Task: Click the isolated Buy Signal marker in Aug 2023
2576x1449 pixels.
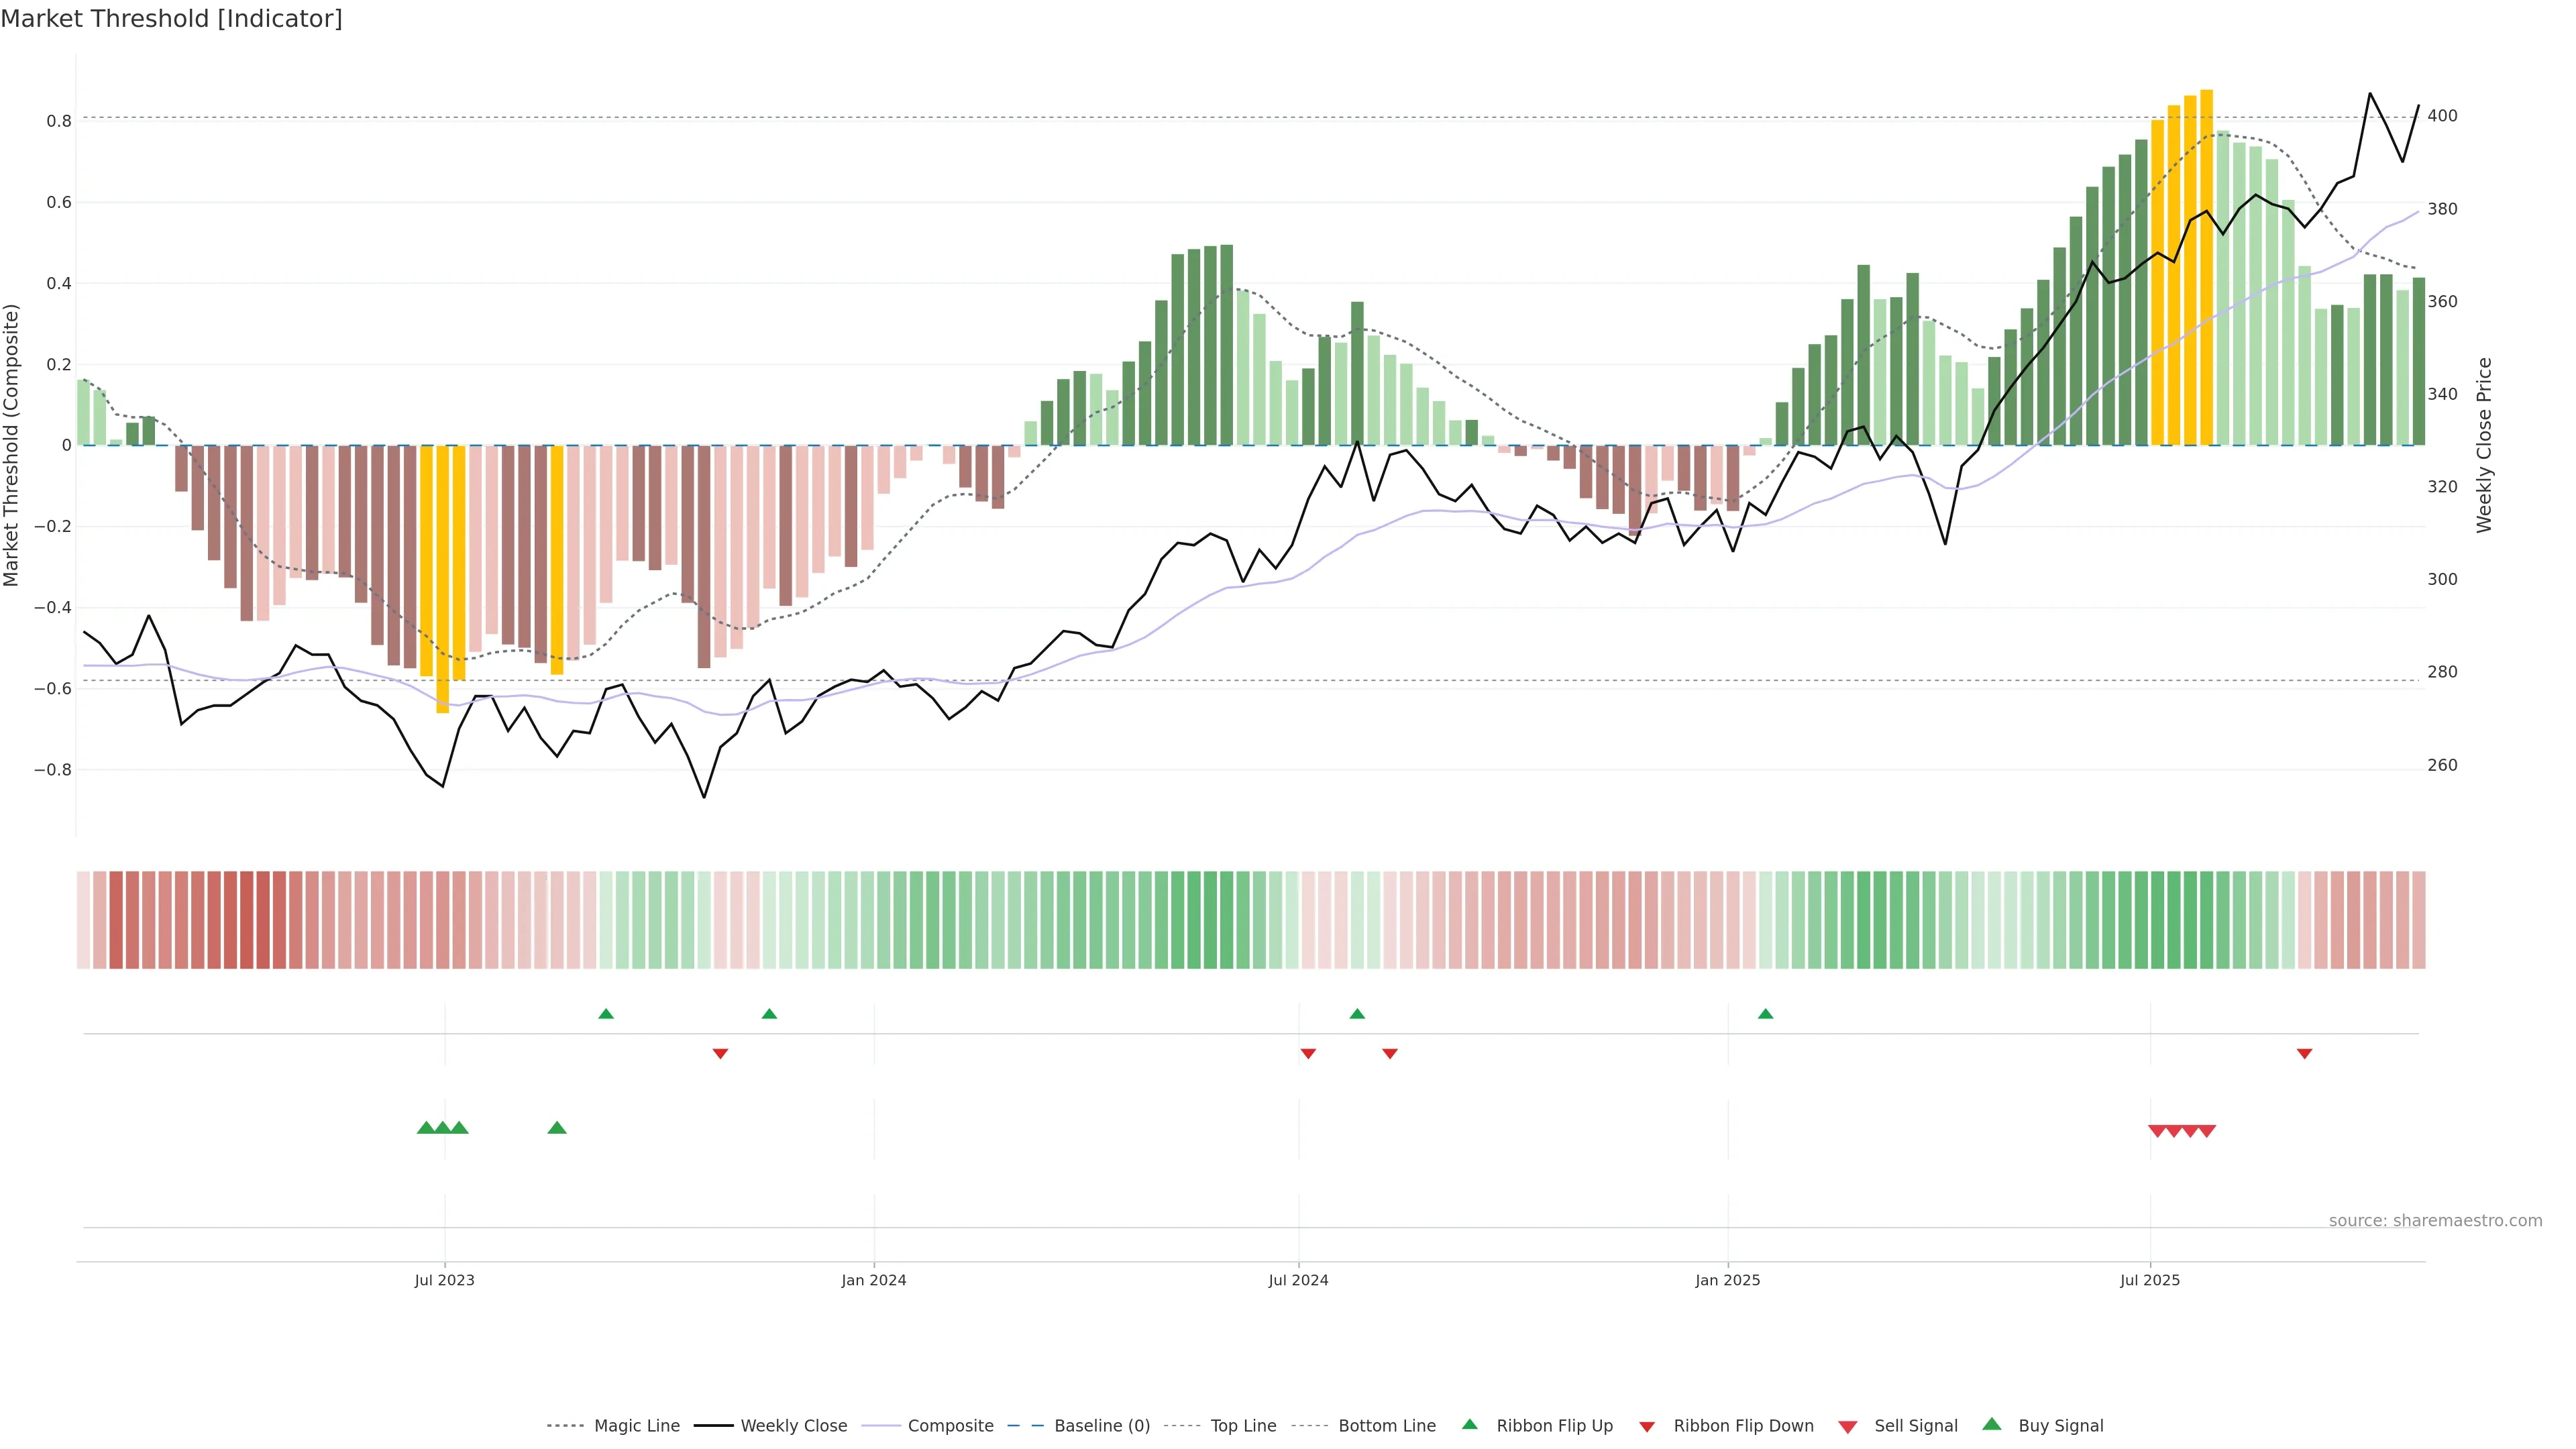Action: click(557, 1128)
